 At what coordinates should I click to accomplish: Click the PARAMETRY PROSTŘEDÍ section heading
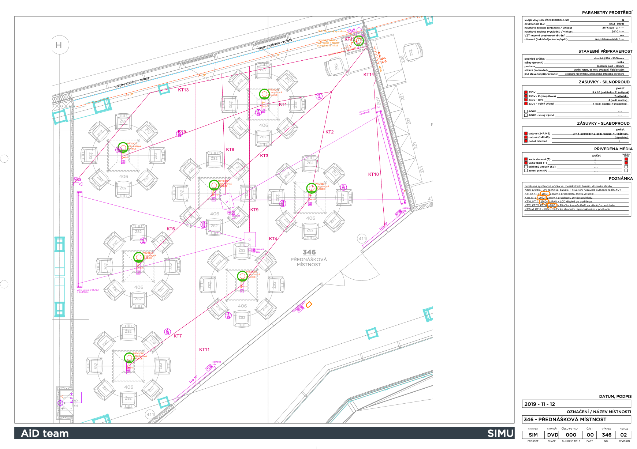607,12
